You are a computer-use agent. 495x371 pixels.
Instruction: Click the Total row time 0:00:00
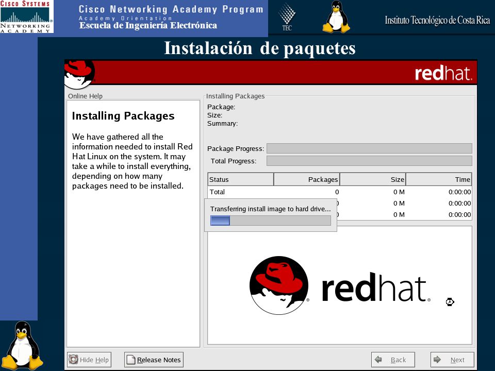click(459, 192)
